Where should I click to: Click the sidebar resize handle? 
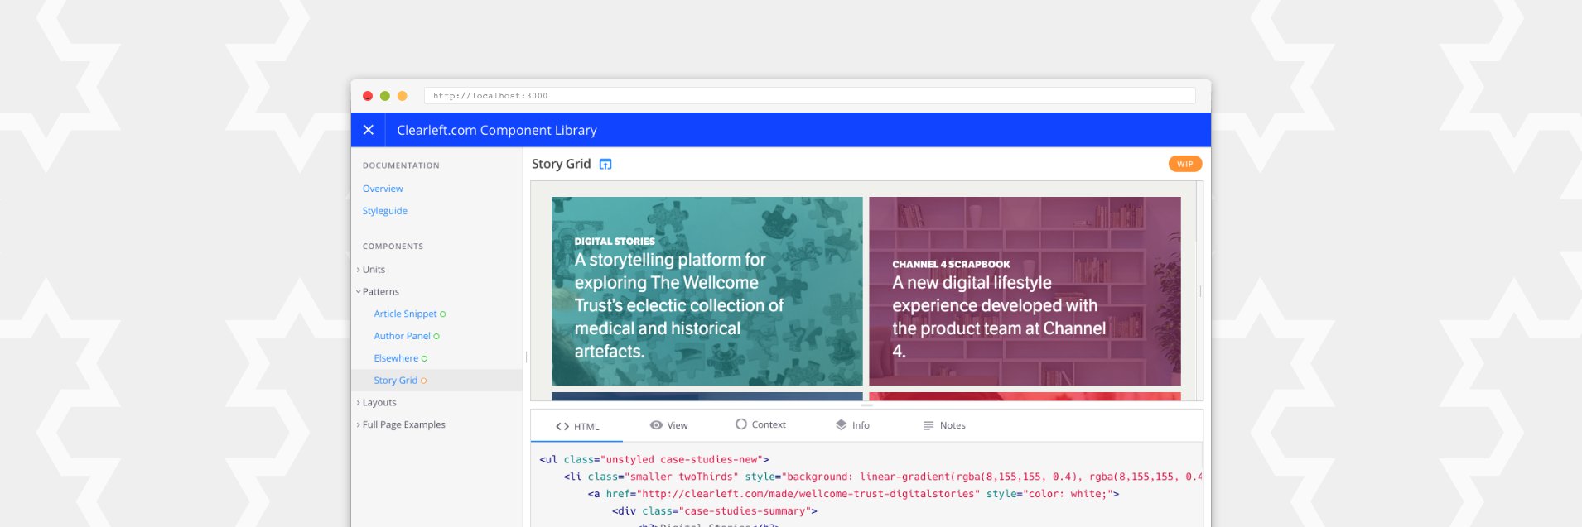[527, 357]
